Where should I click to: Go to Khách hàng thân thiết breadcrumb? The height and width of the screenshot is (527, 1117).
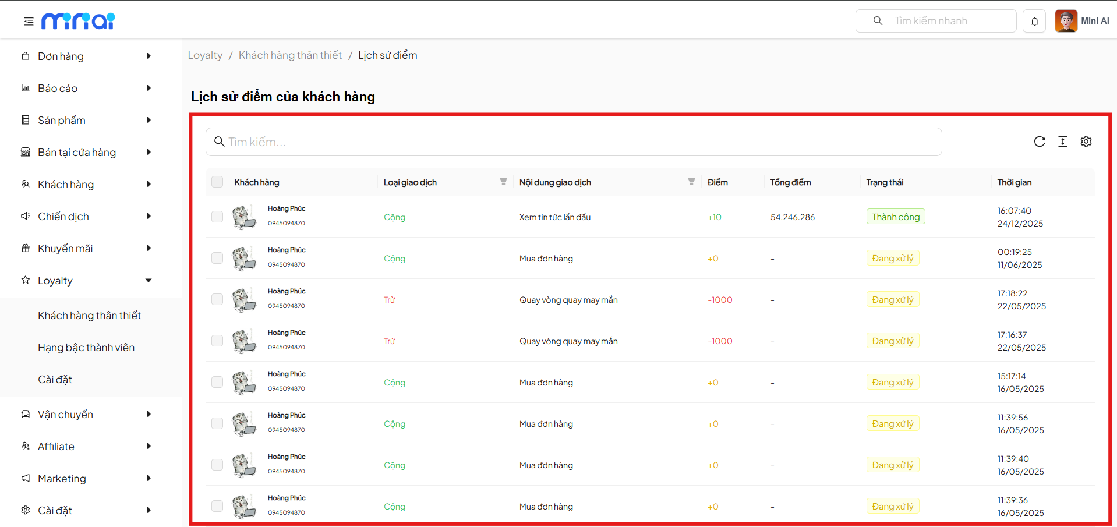pyautogui.click(x=290, y=55)
